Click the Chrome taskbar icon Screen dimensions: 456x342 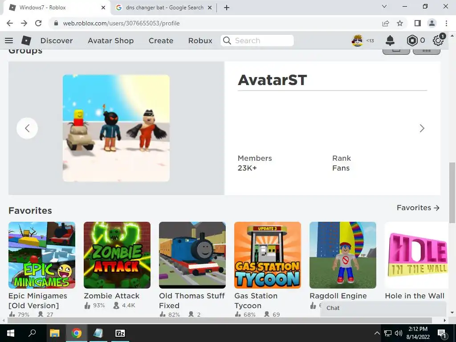[x=77, y=333]
